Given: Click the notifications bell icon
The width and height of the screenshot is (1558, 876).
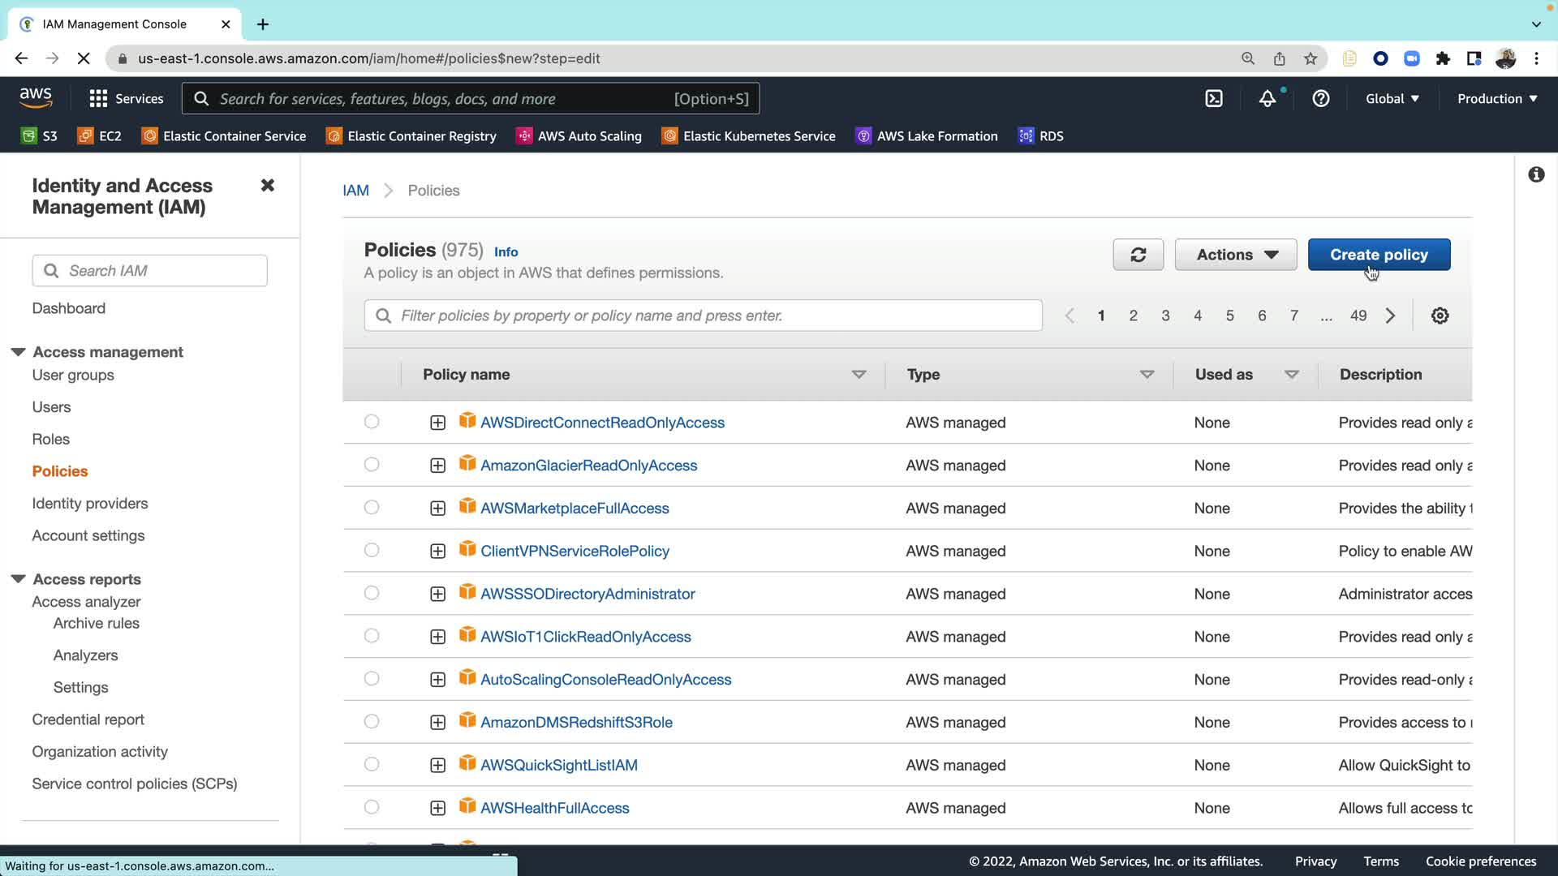Looking at the screenshot, I should 1267,99.
